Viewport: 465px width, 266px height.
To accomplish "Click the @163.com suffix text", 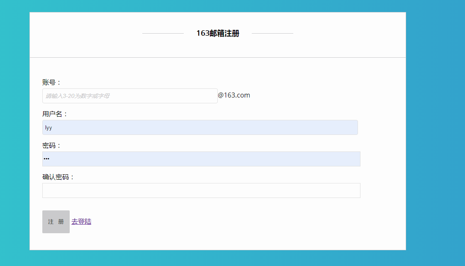I will click(234, 95).
